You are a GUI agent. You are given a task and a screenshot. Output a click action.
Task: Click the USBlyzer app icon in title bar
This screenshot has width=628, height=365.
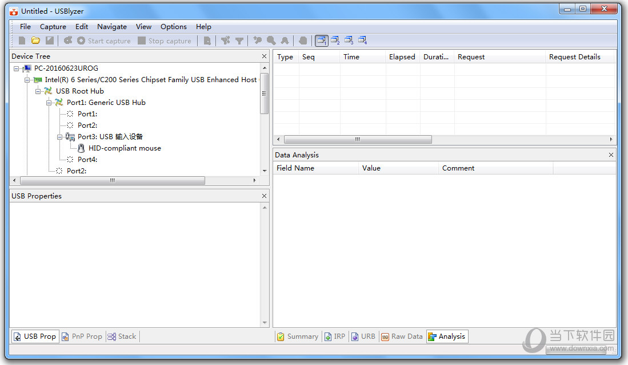click(14, 11)
